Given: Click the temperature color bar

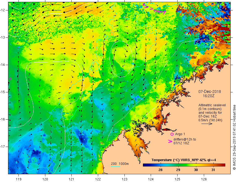Looking at the screenshot, I should [x=184, y=165].
